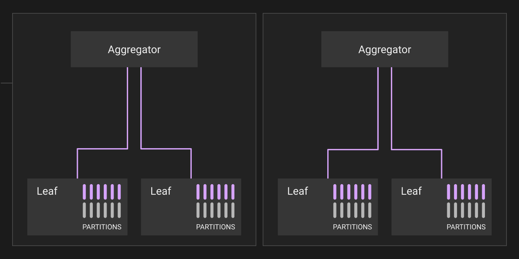Click the PARTITIONS label in the rightmost Leaf
This screenshot has height=259, width=519.
(x=466, y=227)
